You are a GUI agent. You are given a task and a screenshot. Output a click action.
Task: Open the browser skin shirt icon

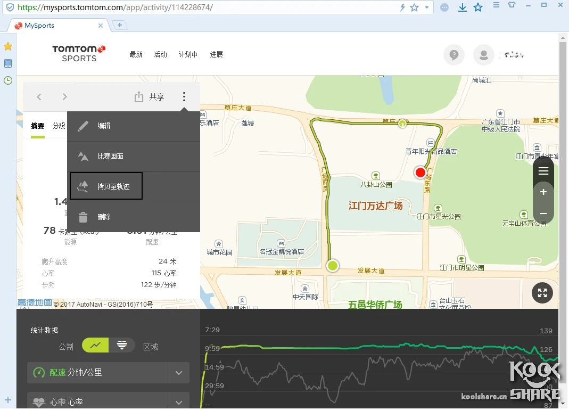512,5
